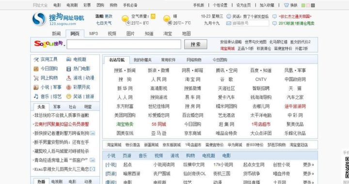Viewport: 349px width, 184px height.
Task: Open 七日天气 forecast link
Action: coord(104,23)
